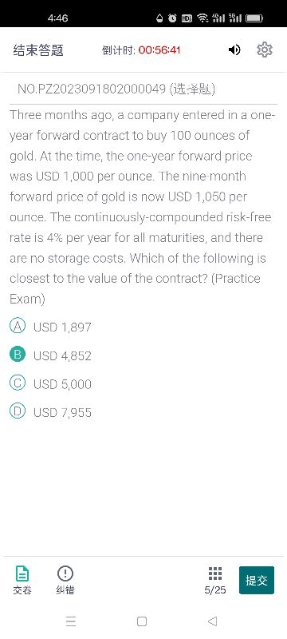Mute the sound via speaker icon
Viewport: 287px width, 639px height.
234,50
